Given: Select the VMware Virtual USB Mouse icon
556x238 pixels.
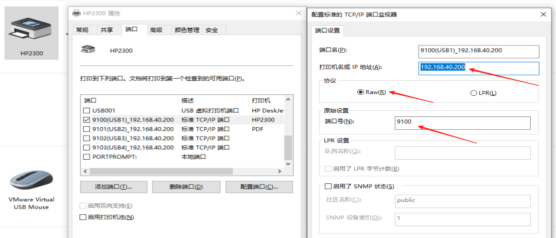Looking at the screenshot, I should tap(31, 189).
